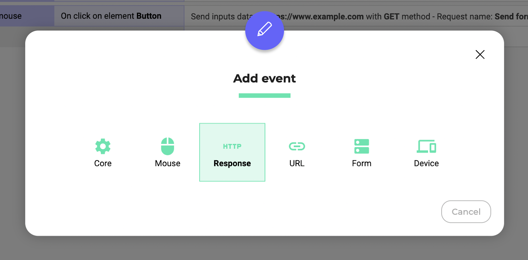Click the Core category label
Image resolution: width=528 pixels, height=260 pixels.
click(x=103, y=163)
